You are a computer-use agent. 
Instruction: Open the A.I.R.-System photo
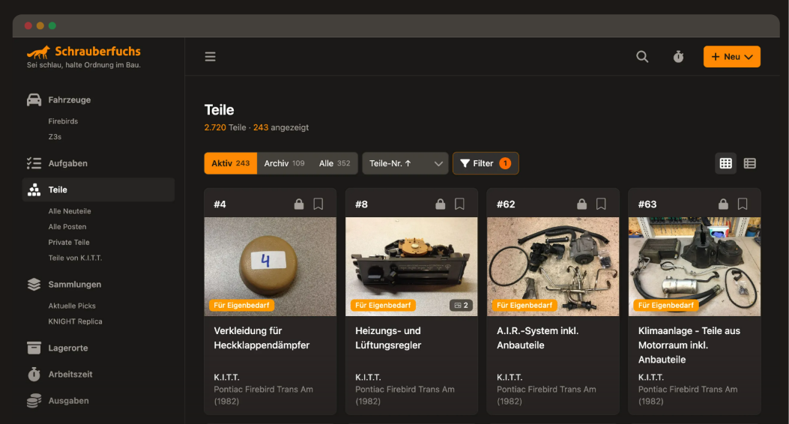553,267
